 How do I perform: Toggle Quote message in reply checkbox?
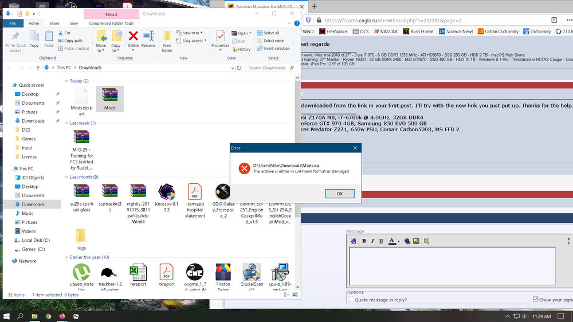pos(351,299)
